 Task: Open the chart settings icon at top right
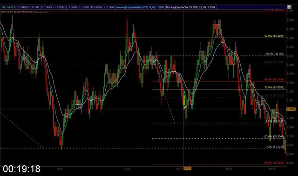(x=289, y=7)
